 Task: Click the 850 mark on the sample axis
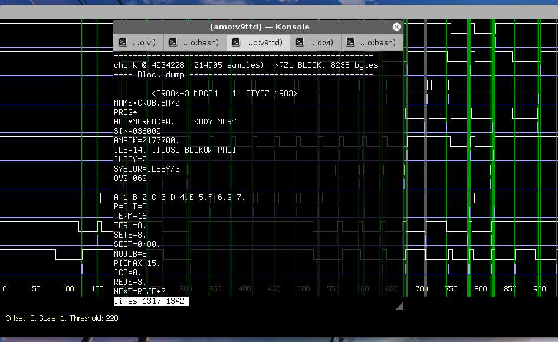point(510,289)
